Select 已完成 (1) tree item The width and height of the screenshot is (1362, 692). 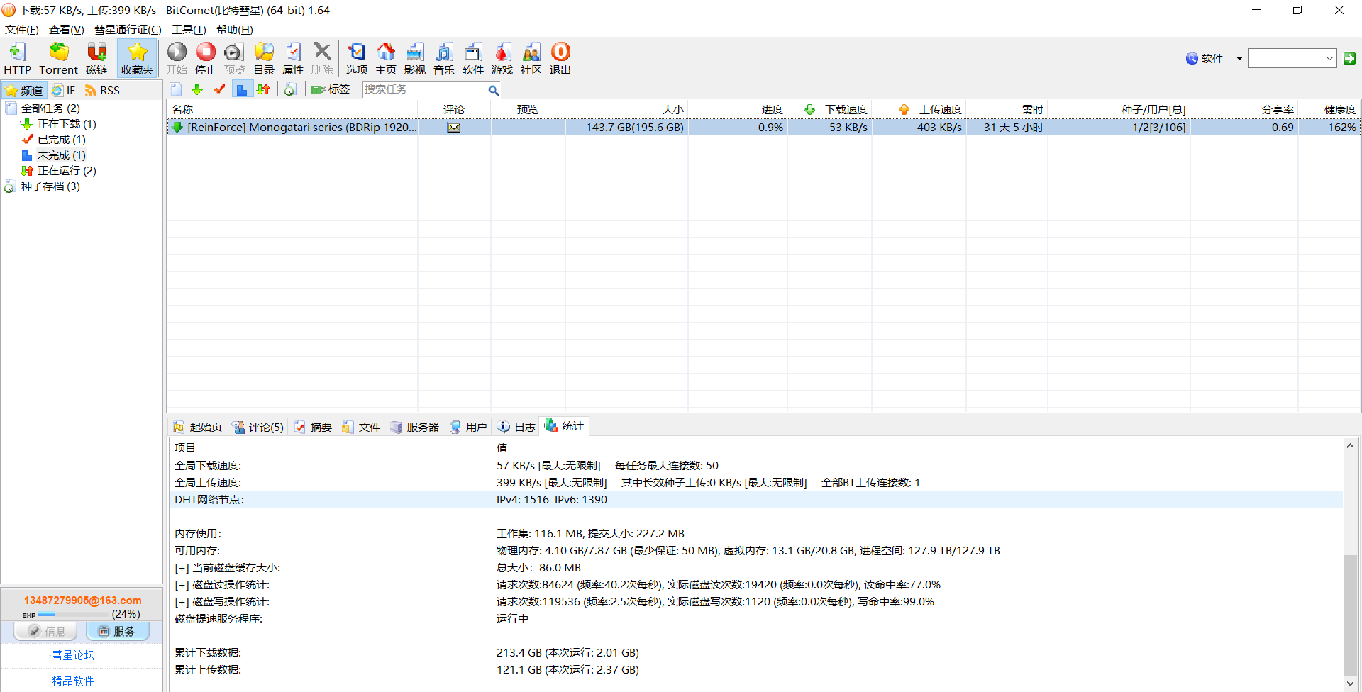pos(62,139)
